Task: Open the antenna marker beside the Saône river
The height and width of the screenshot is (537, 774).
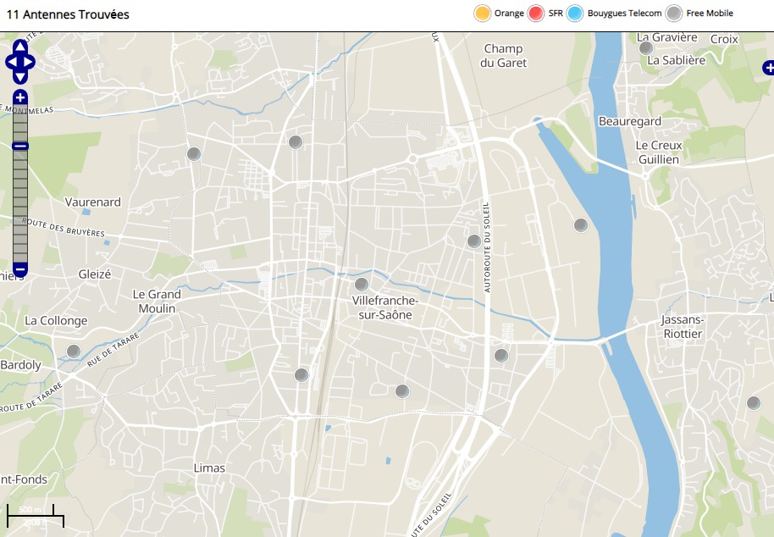Action: [x=580, y=225]
